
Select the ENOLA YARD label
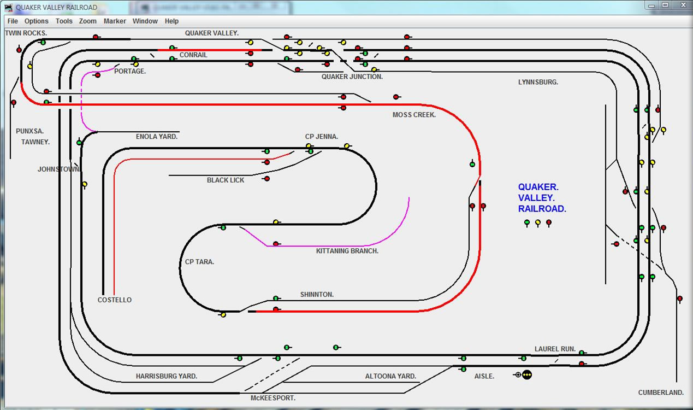[x=157, y=137]
